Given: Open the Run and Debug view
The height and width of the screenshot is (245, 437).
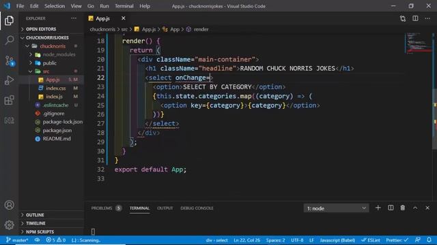Looking at the screenshot, I should click(x=9, y=80).
